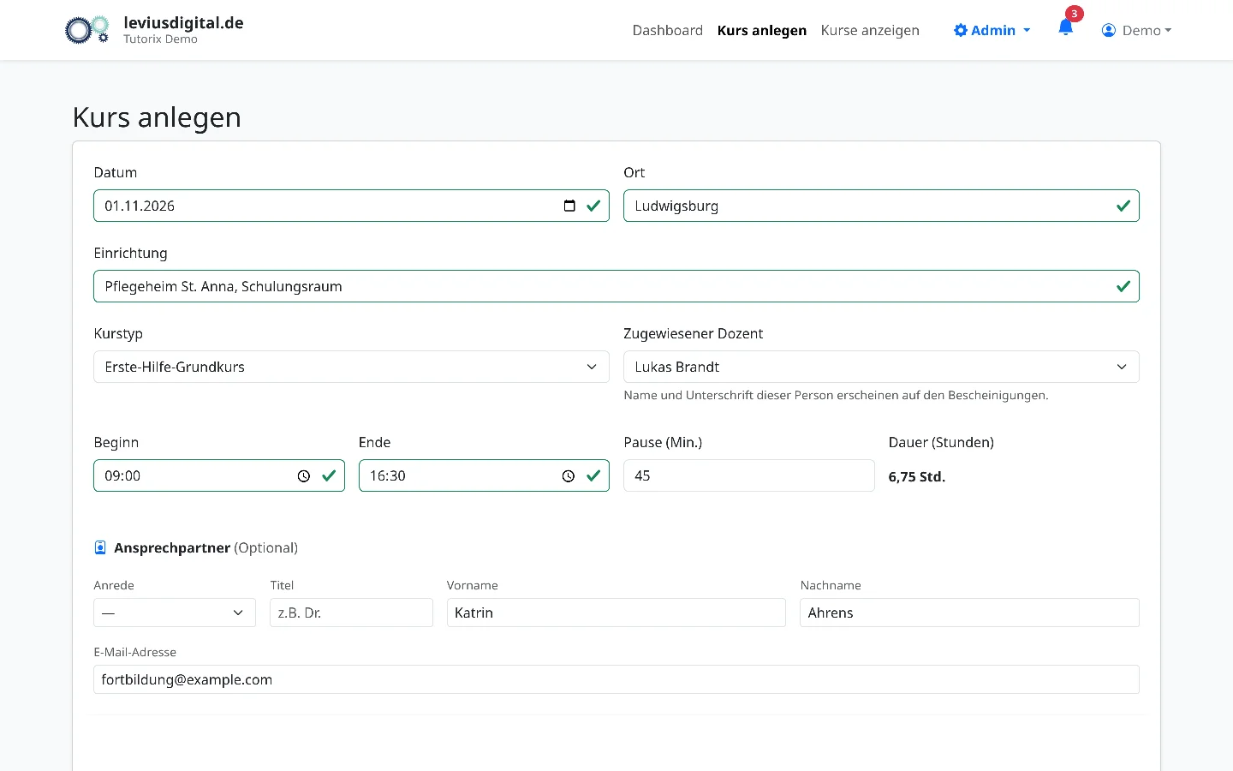Click the Tutorix Demo subtitle
Screen dimensions: 1233x771
point(160,39)
